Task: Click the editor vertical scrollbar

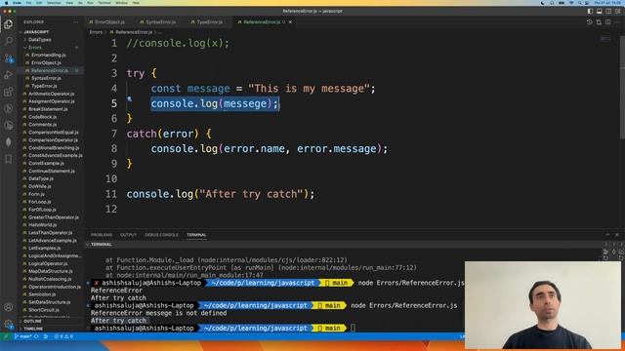Action: pos(623,88)
